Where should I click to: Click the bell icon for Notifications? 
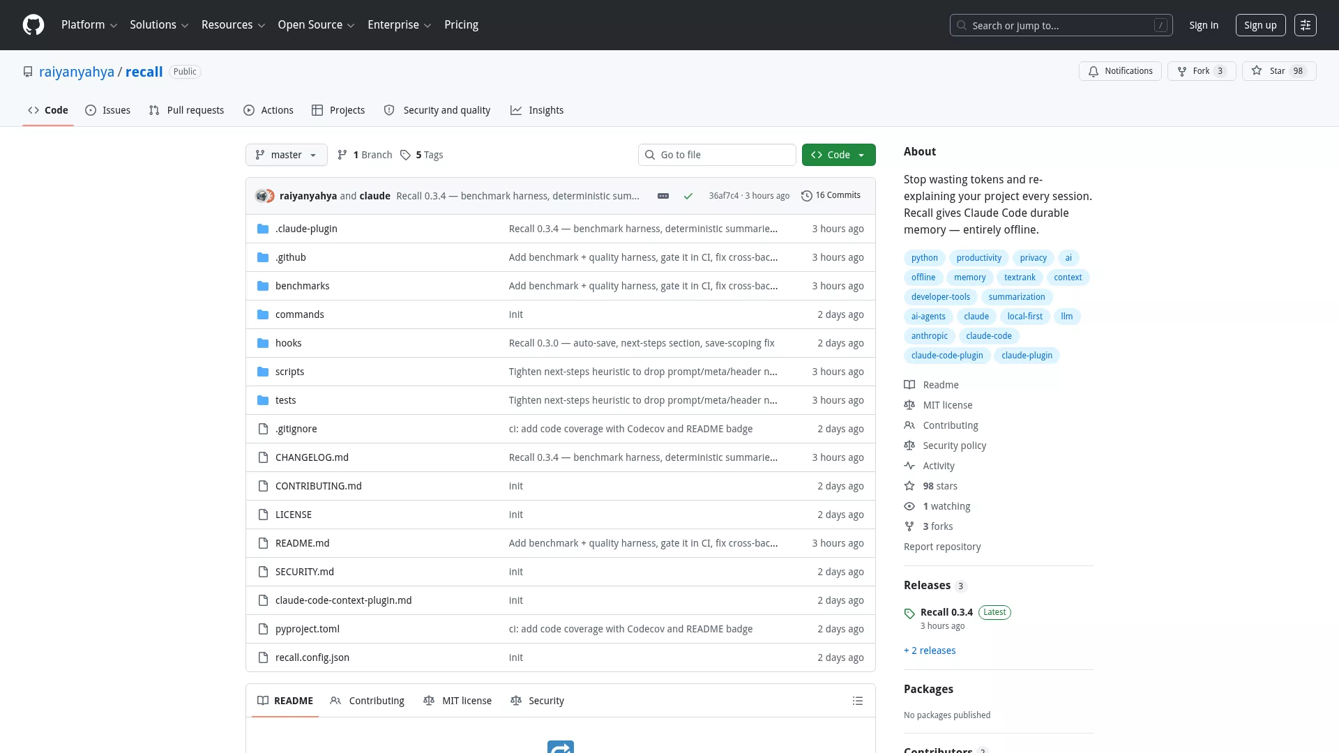tap(1094, 71)
